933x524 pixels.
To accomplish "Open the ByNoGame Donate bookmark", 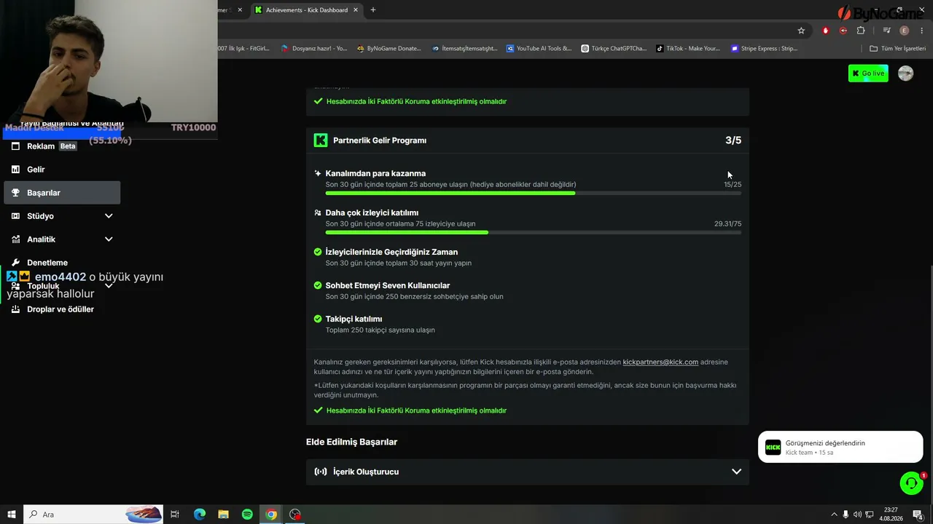I will tap(389, 49).
